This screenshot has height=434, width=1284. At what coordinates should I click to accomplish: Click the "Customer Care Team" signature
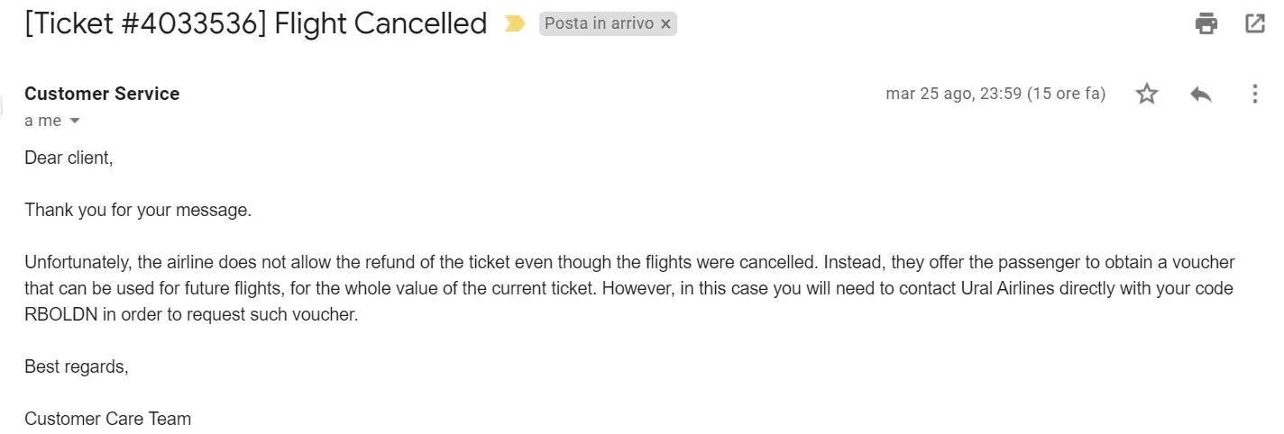(107, 419)
